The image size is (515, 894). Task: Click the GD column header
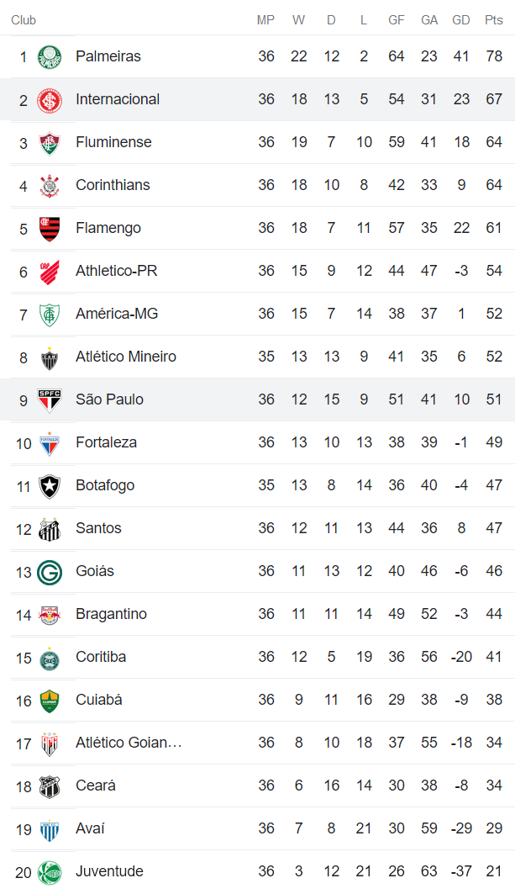[461, 20]
